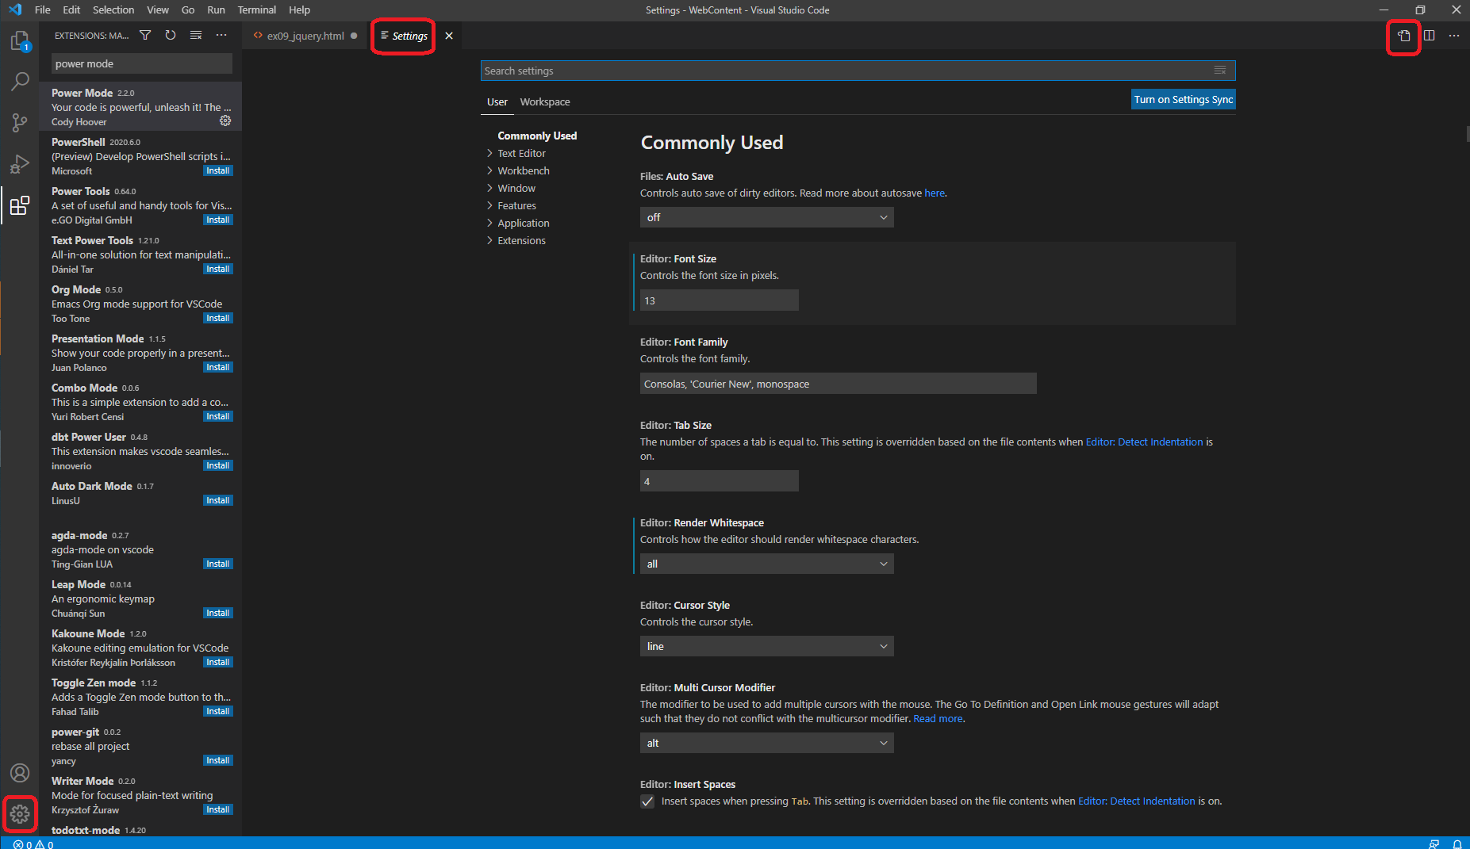1470x849 pixels.
Task: Open the Source Control view
Action: [x=20, y=122]
